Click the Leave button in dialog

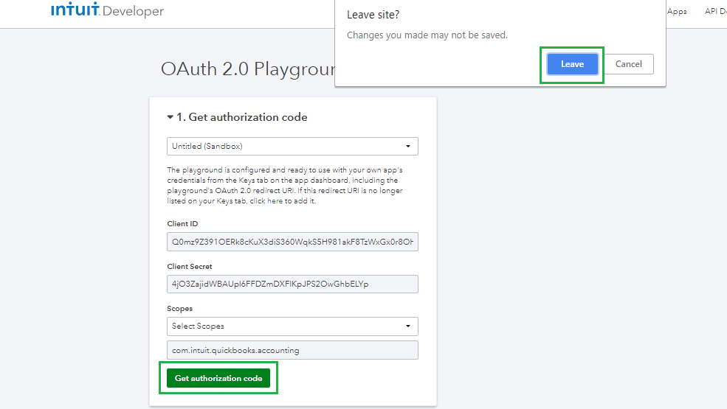572,64
